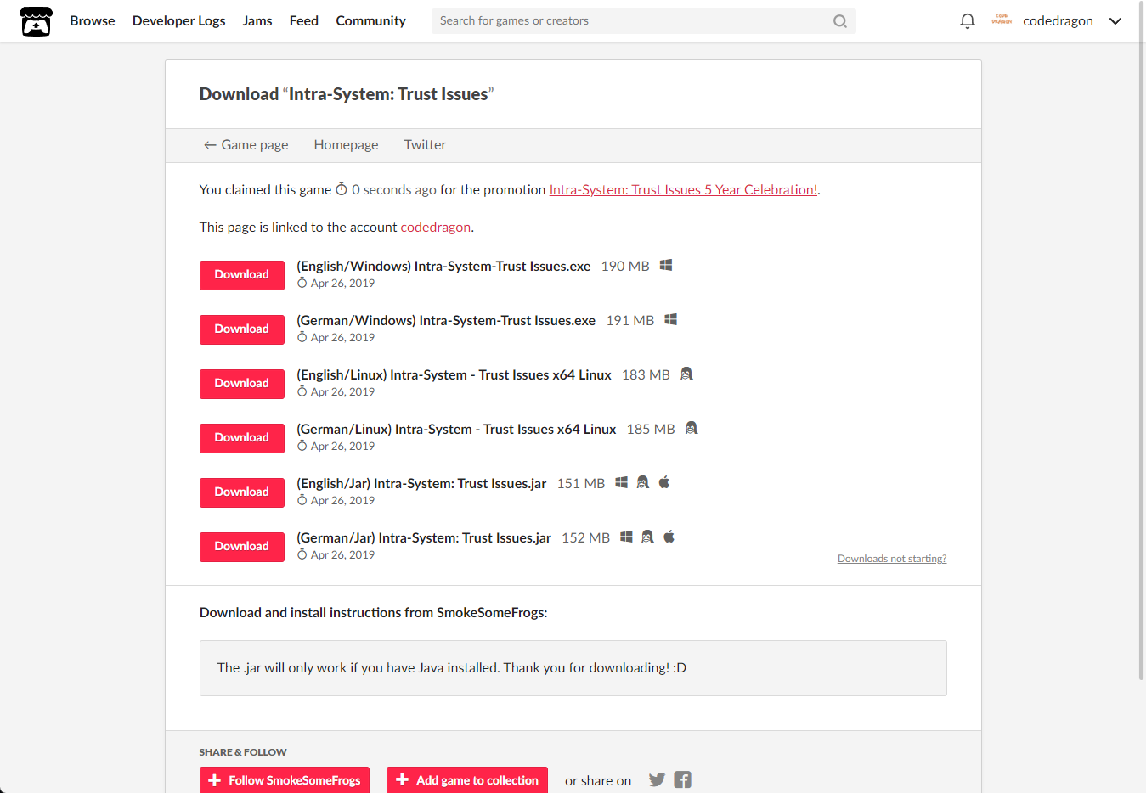Screen dimensions: 1146x793
Task: Click Linux penguin icon on English/Linux row
Action: coord(686,374)
